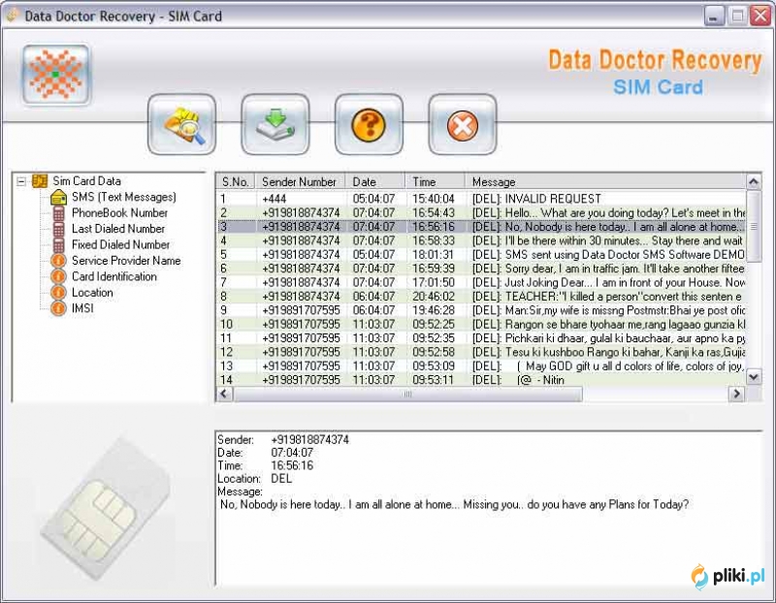This screenshot has width=776, height=603.
Task: Select the Location tree item
Action: pyautogui.click(x=92, y=292)
